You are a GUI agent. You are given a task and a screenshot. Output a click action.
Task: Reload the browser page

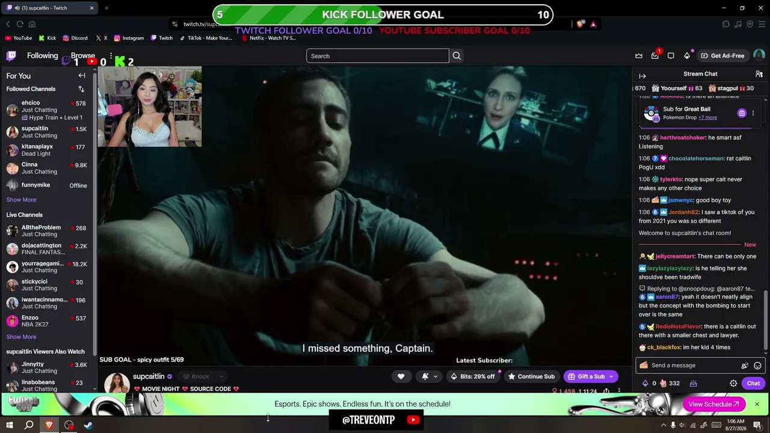[20, 24]
